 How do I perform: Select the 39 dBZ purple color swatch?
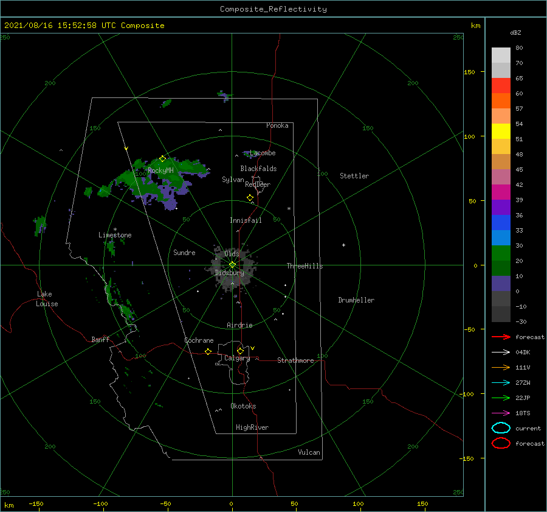click(501, 207)
